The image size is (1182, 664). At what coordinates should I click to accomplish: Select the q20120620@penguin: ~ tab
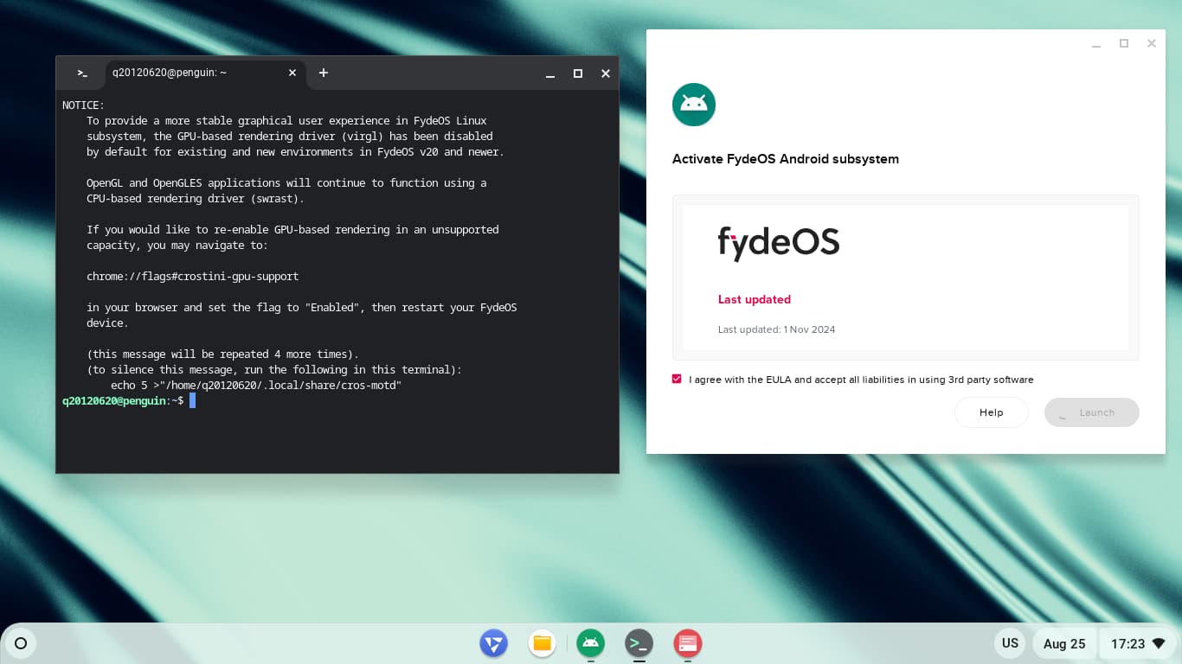[x=205, y=73]
